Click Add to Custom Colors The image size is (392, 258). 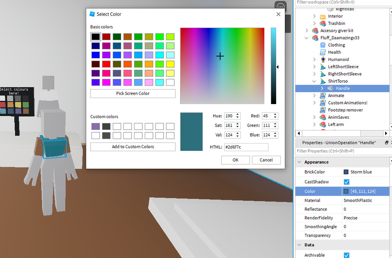[x=133, y=147]
